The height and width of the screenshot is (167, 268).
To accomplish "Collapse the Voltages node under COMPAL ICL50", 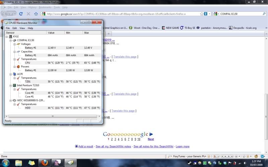I will tap(14, 44).
